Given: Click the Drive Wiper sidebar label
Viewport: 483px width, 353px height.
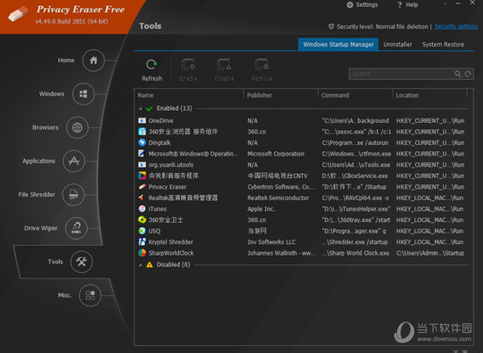Looking at the screenshot, I should point(40,228).
